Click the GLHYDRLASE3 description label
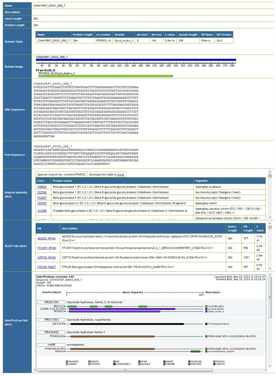This screenshot has width=276, height=376. click(216, 306)
